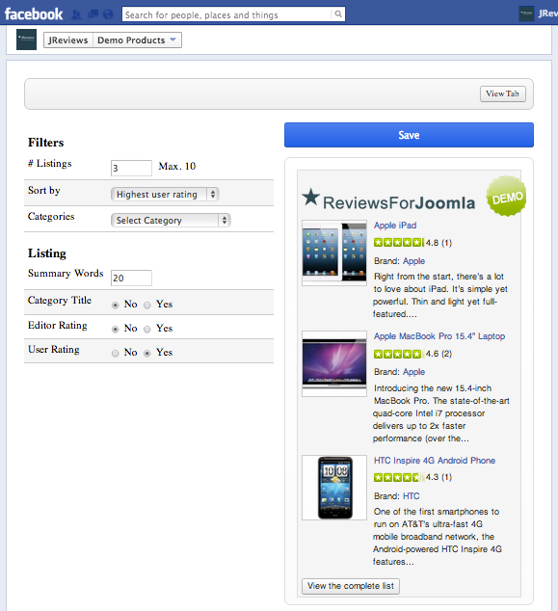Select Yes for User Rating
The height and width of the screenshot is (611, 558).
pyautogui.click(x=146, y=354)
